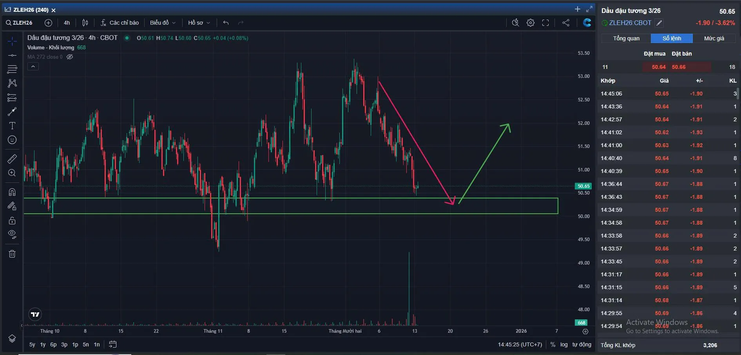741x355 pixels.
Task: Switch to the Tổng quan tab
Action: (626, 38)
